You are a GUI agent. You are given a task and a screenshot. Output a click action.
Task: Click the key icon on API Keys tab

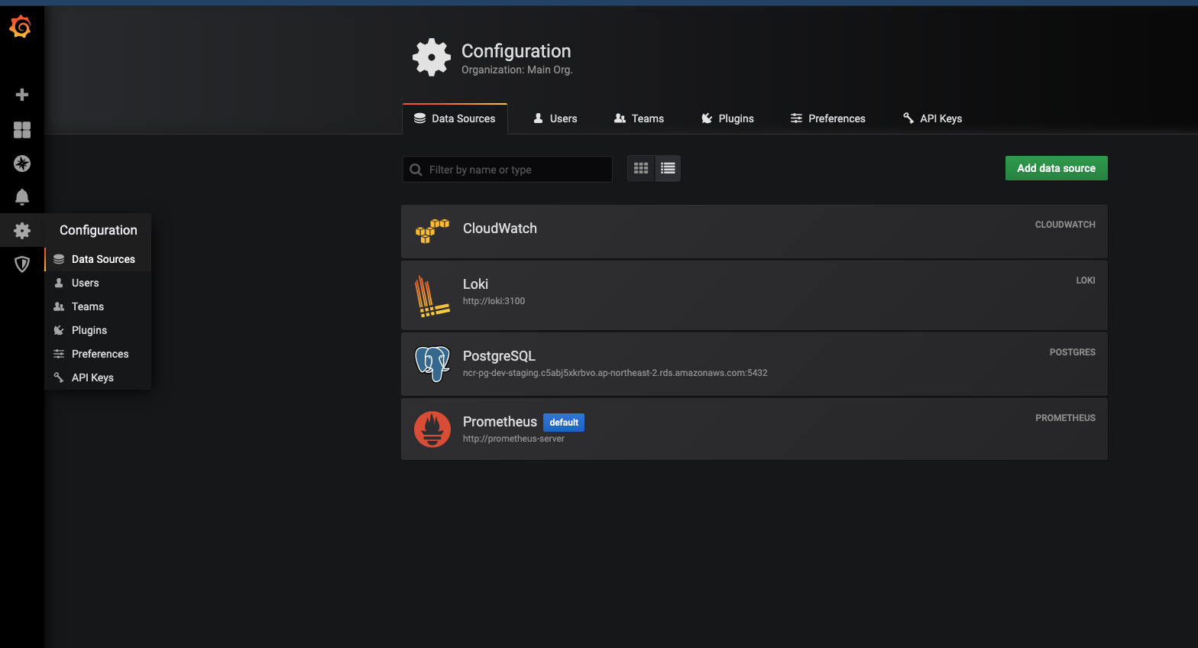[908, 118]
